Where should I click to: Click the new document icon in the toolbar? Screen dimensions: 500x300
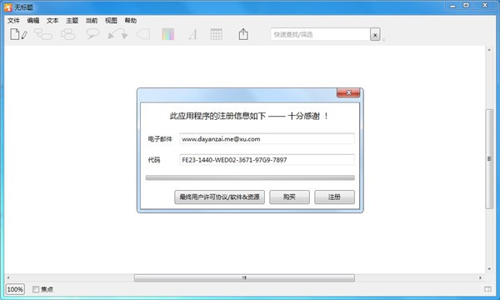click(14, 34)
